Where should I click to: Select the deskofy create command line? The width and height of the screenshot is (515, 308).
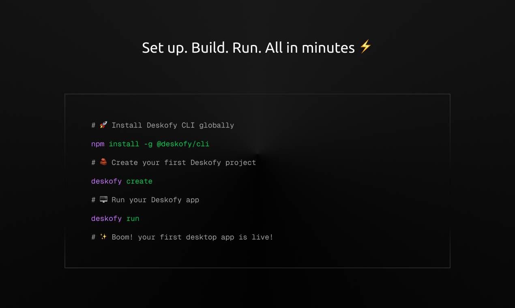pyautogui.click(x=122, y=181)
